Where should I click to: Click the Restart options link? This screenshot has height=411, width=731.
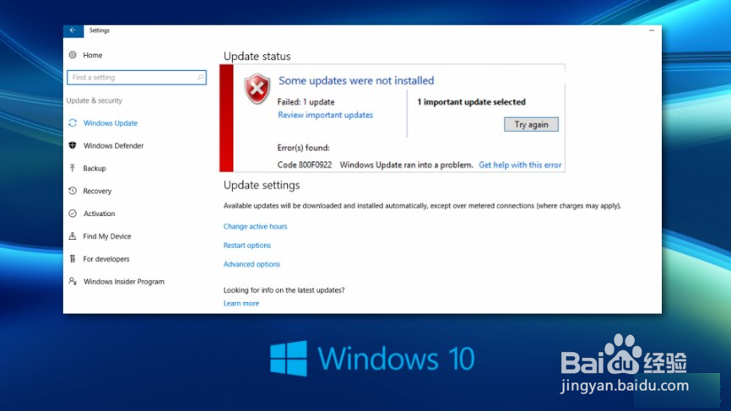(x=247, y=245)
